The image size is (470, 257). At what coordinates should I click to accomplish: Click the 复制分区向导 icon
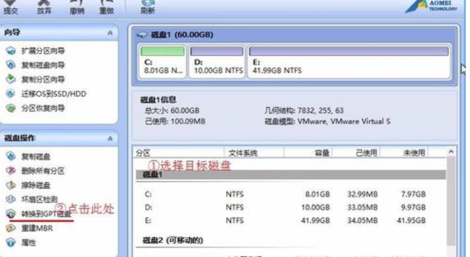[11, 79]
